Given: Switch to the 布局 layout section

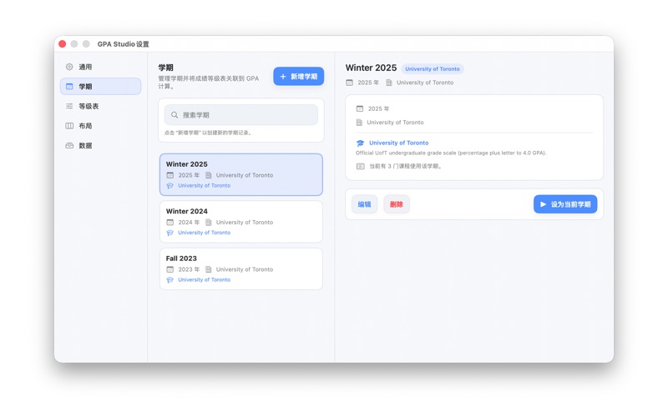Looking at the screenshot, I should tap(100, 126).
